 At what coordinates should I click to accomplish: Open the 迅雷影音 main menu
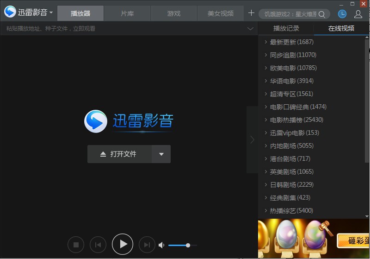click(x=29, y=13)
